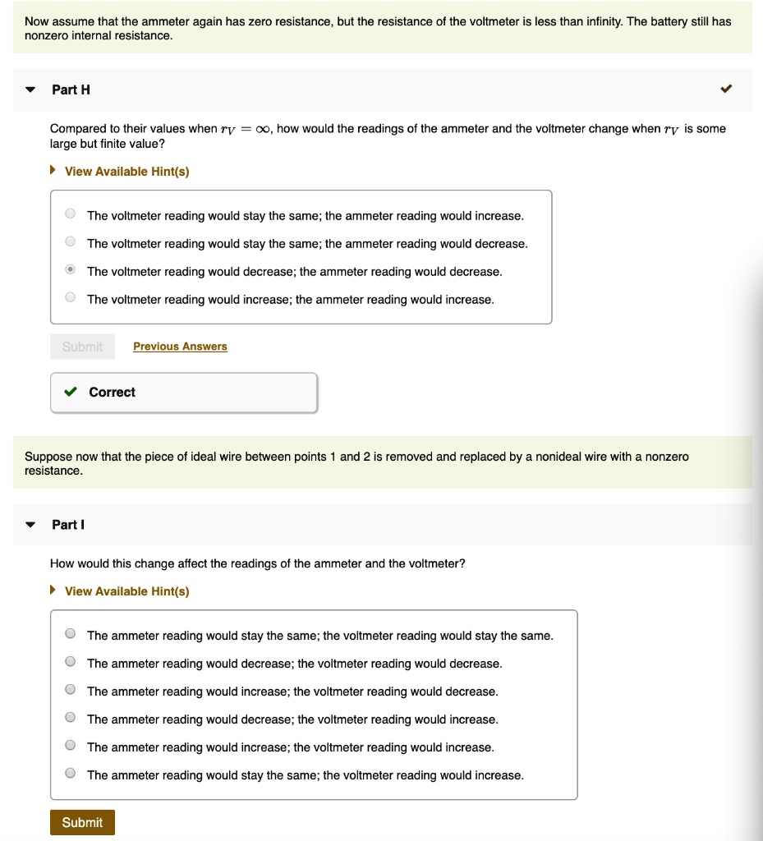Click the Part H completion checkmark icon

tap(726, 89)
